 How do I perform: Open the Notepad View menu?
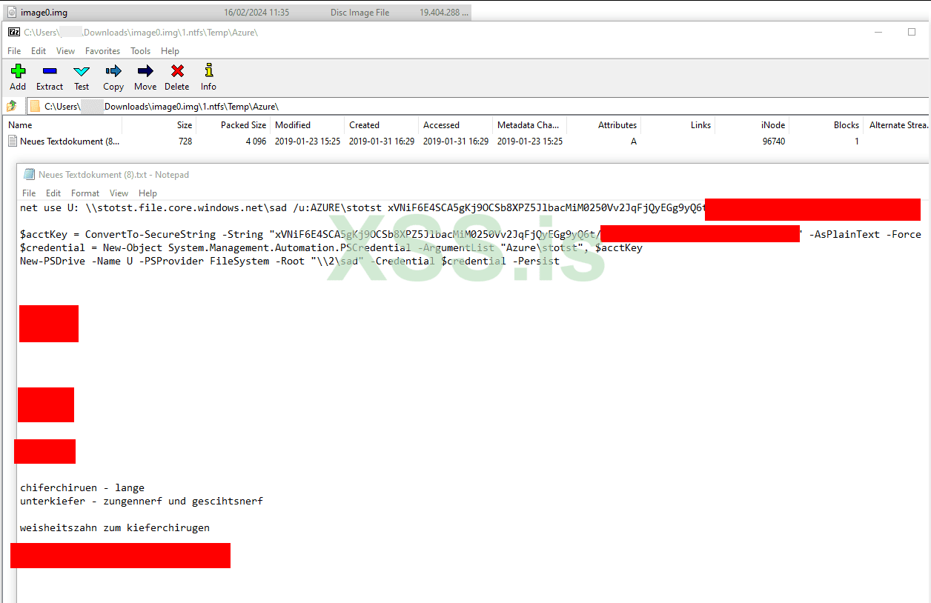point(119,193)
